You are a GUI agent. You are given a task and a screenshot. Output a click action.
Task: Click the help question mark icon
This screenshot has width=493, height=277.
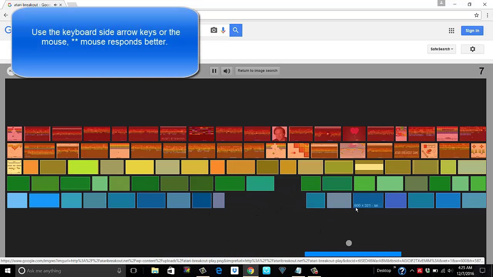[402, 271]
